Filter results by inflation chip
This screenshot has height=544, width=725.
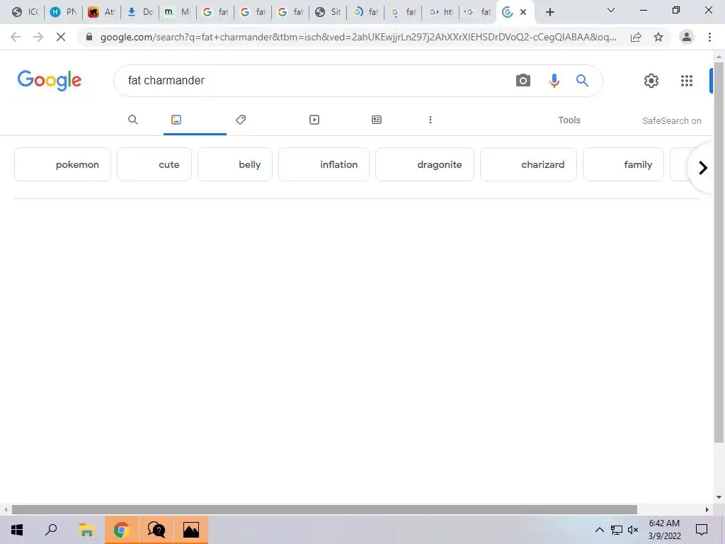click(324, 164)
